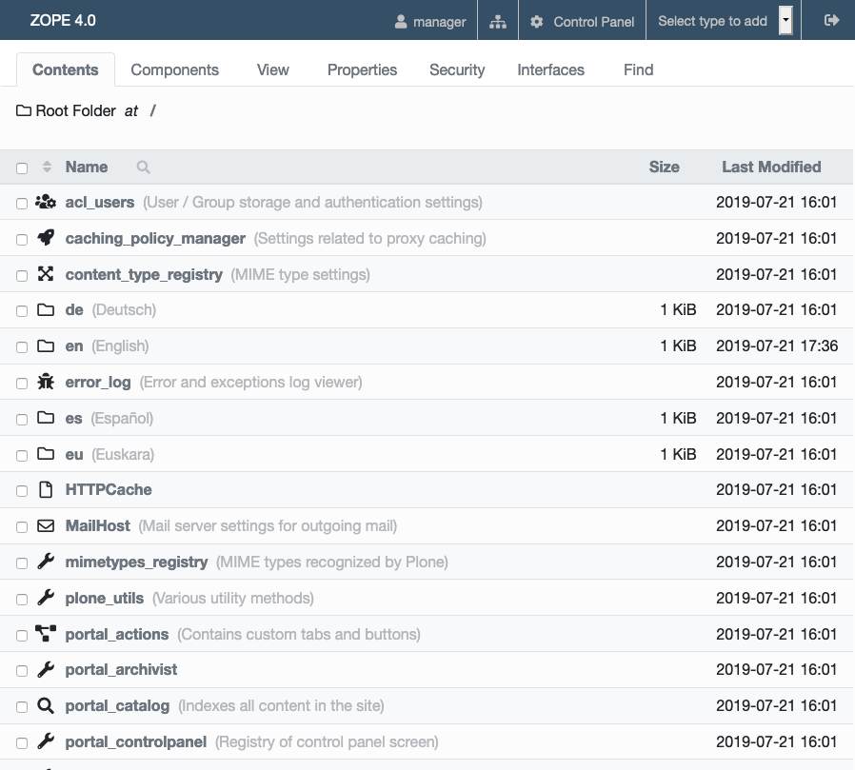Open the mimetypes_registry link

pos(136,562)
